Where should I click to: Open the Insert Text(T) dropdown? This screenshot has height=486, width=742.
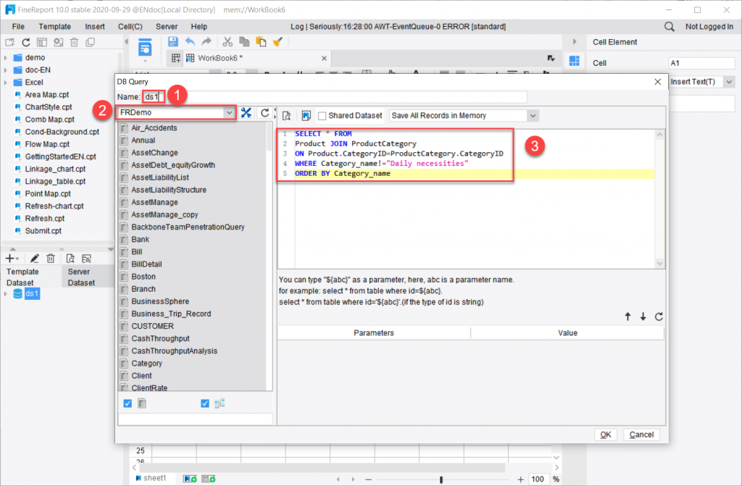(x=729, y=82)
